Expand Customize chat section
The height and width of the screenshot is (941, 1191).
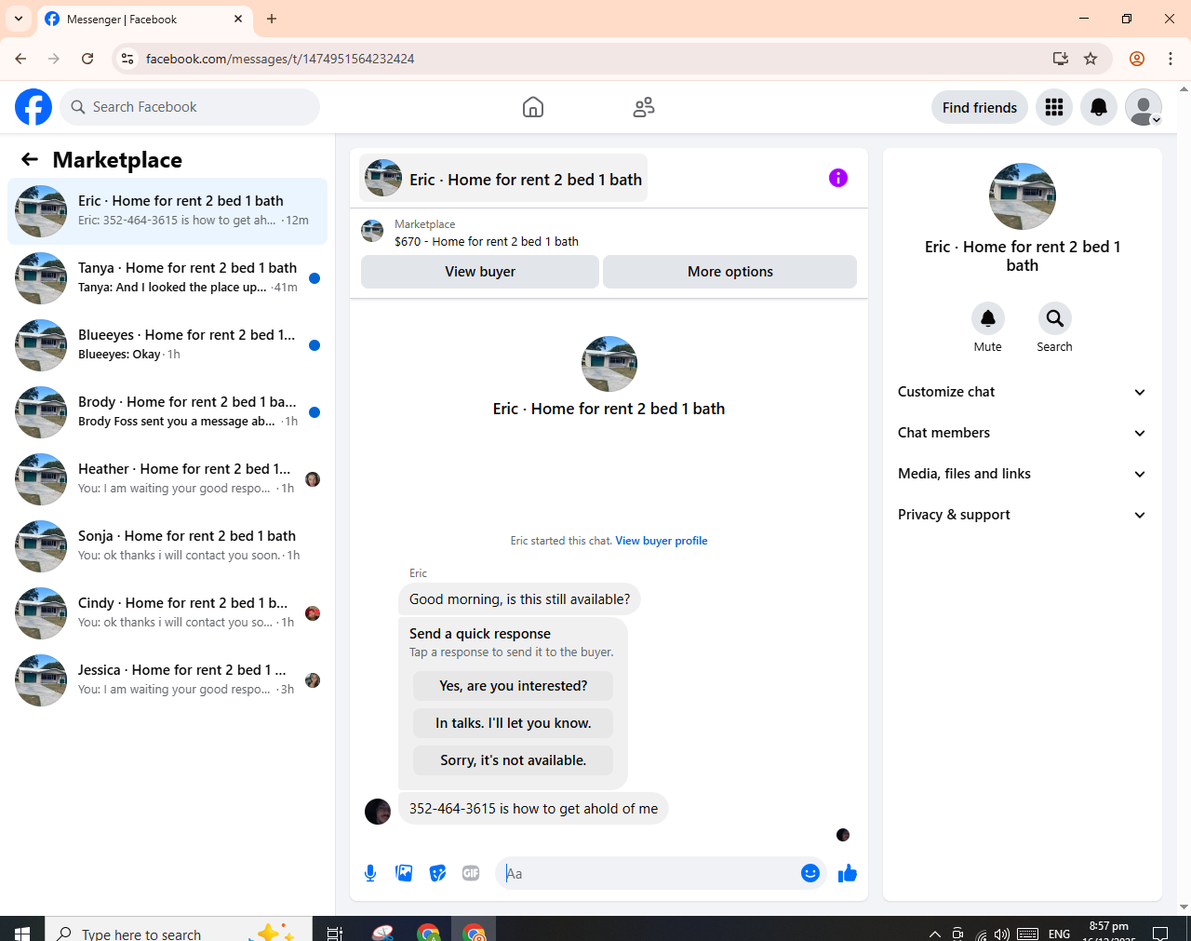1023,392
